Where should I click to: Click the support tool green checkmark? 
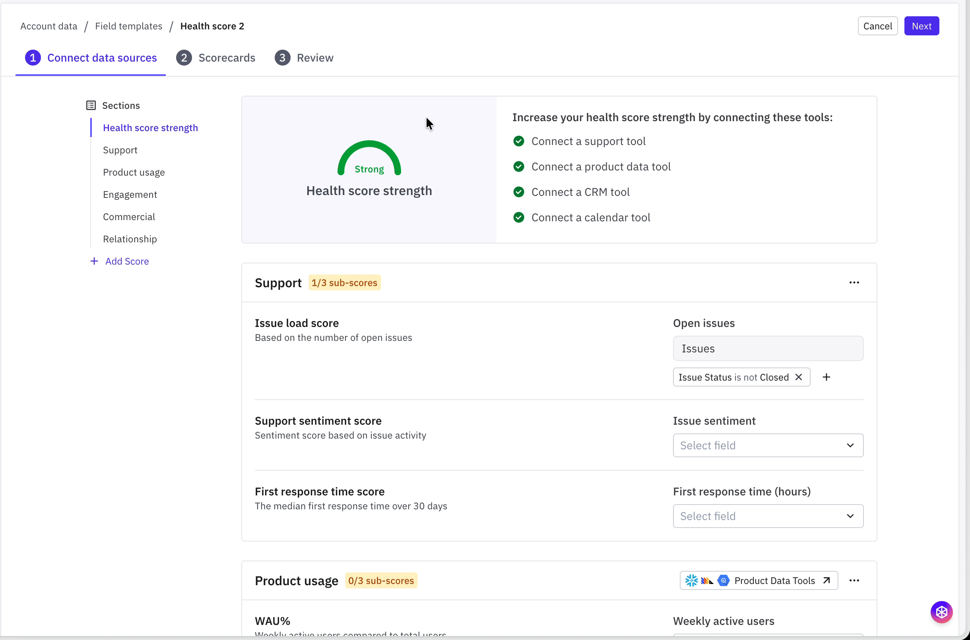coord(519,141)
